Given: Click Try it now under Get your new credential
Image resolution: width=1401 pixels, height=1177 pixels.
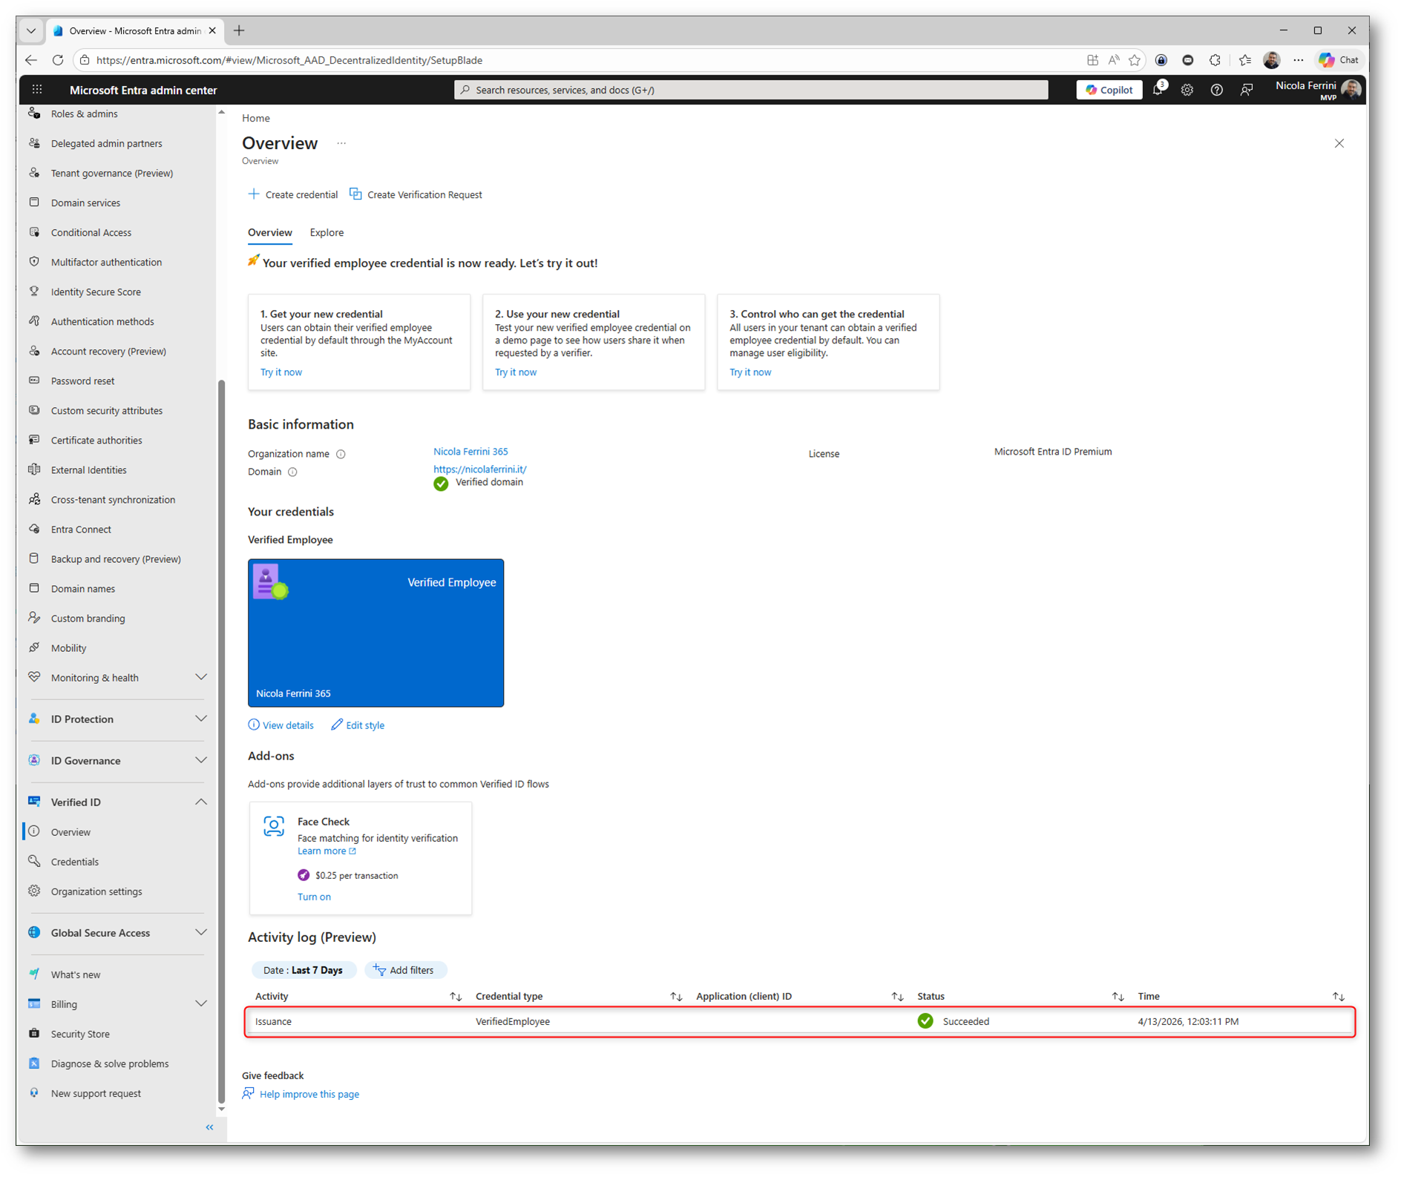Looking at the screenshot, I should 281,372.
